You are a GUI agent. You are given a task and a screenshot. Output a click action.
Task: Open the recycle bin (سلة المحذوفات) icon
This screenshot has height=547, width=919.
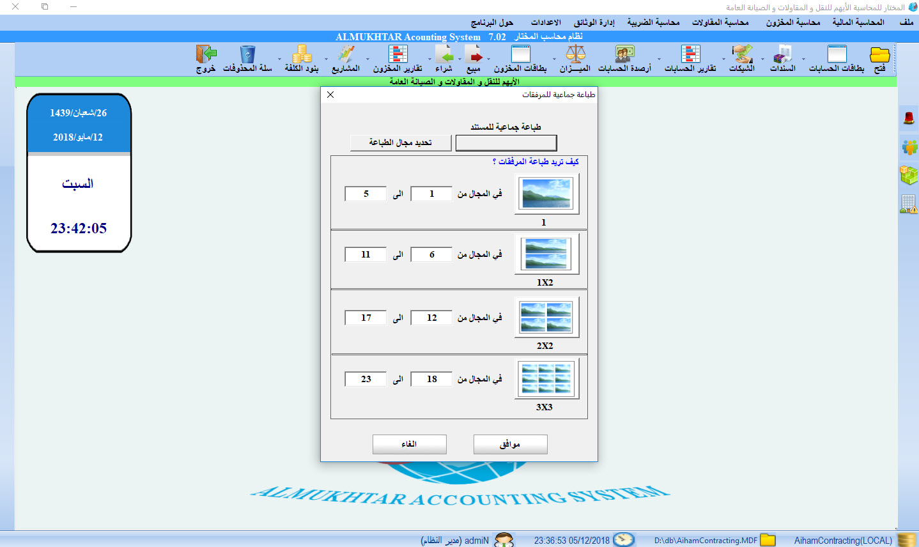(247, 55)
